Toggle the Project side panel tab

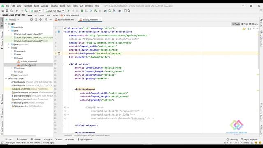tap(2, 23)
